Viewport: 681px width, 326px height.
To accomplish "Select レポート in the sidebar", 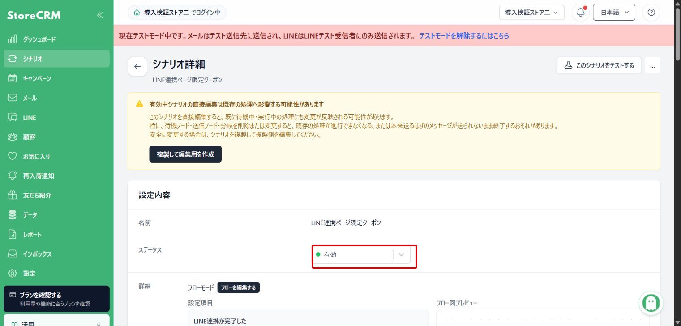I will click(56, 235).
